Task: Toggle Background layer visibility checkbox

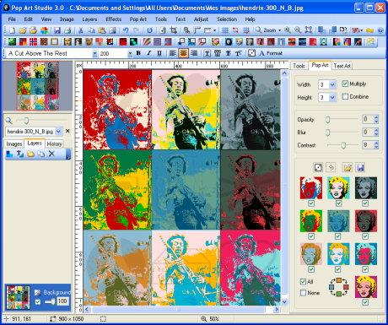Action: coord(38,301)
